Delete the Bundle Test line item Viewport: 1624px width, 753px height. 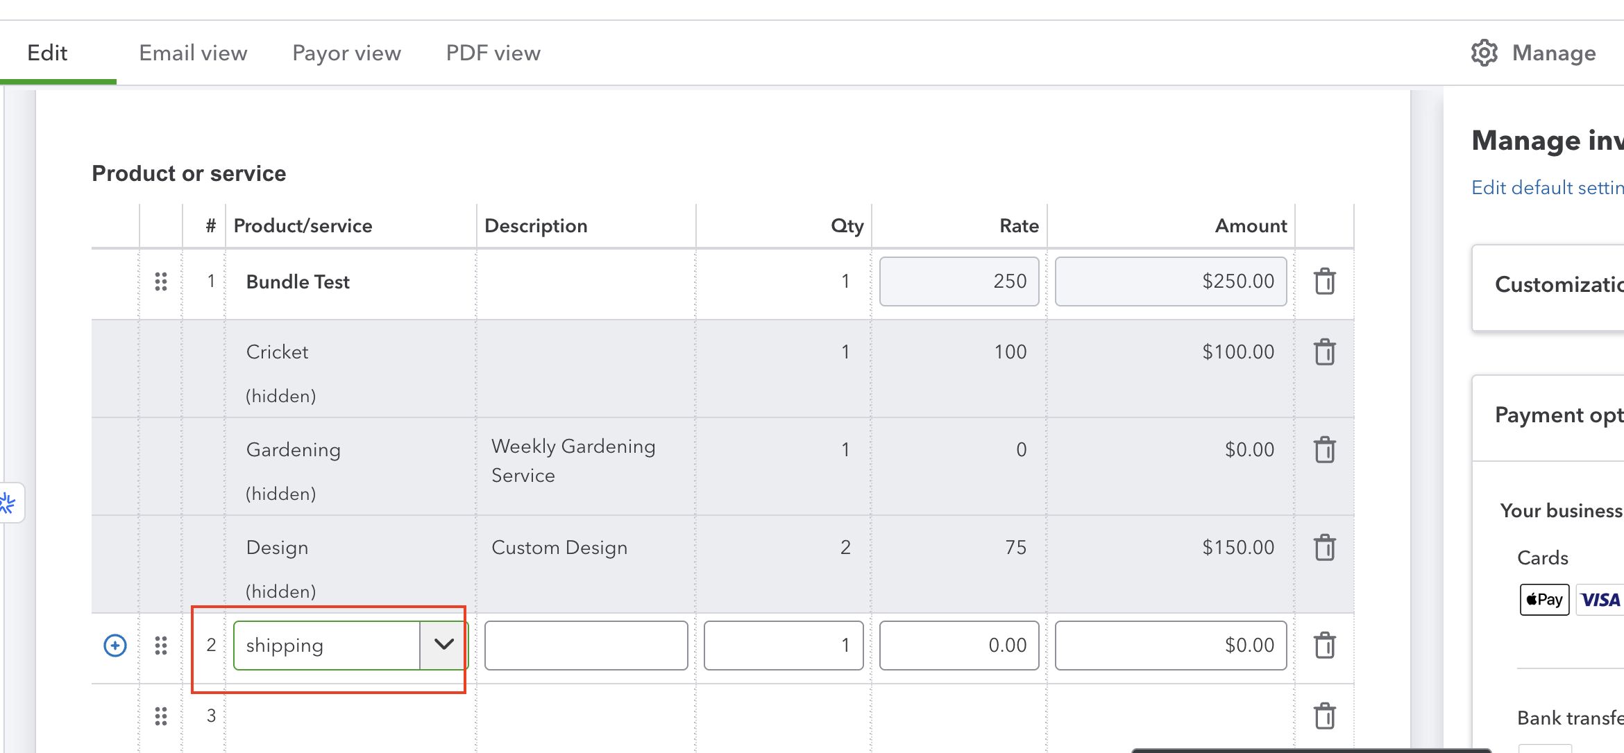click(x=1324, y=282)
